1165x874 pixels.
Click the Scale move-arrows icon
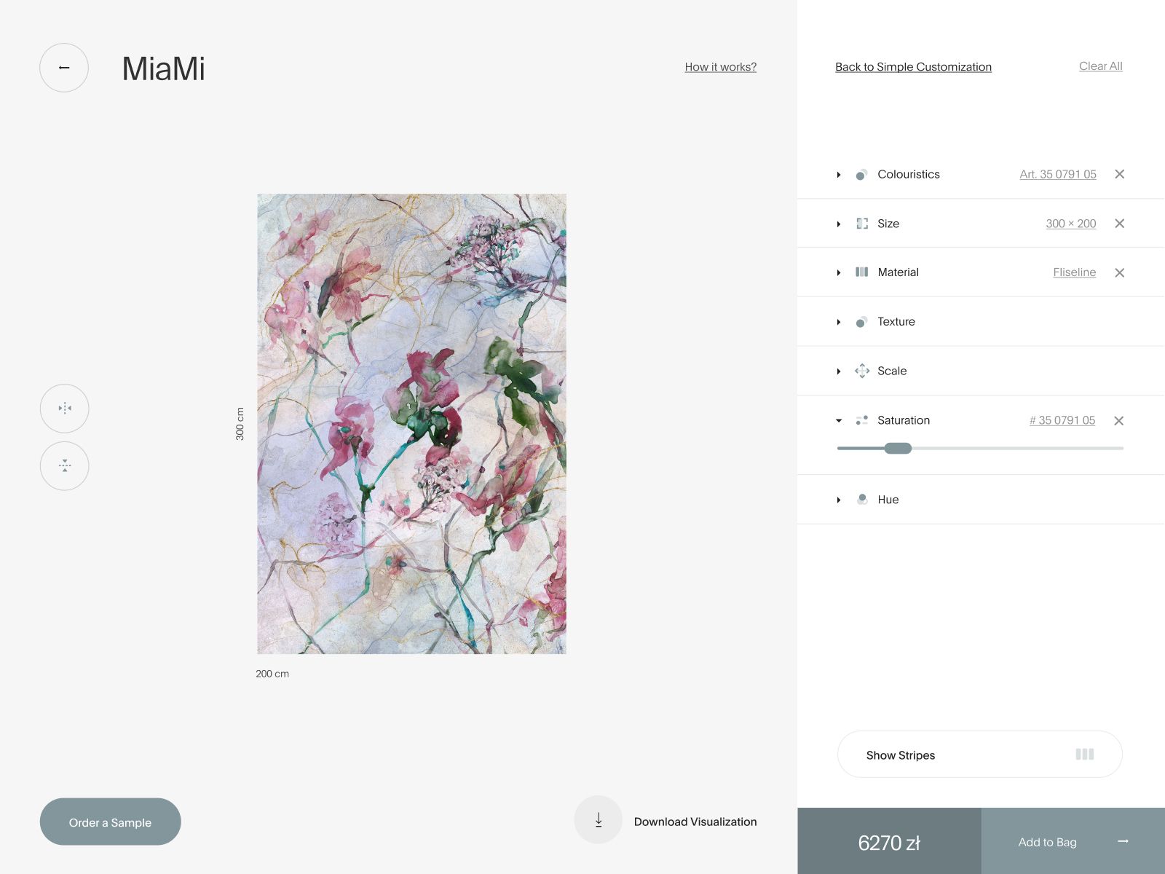click(x=862, y=371)
